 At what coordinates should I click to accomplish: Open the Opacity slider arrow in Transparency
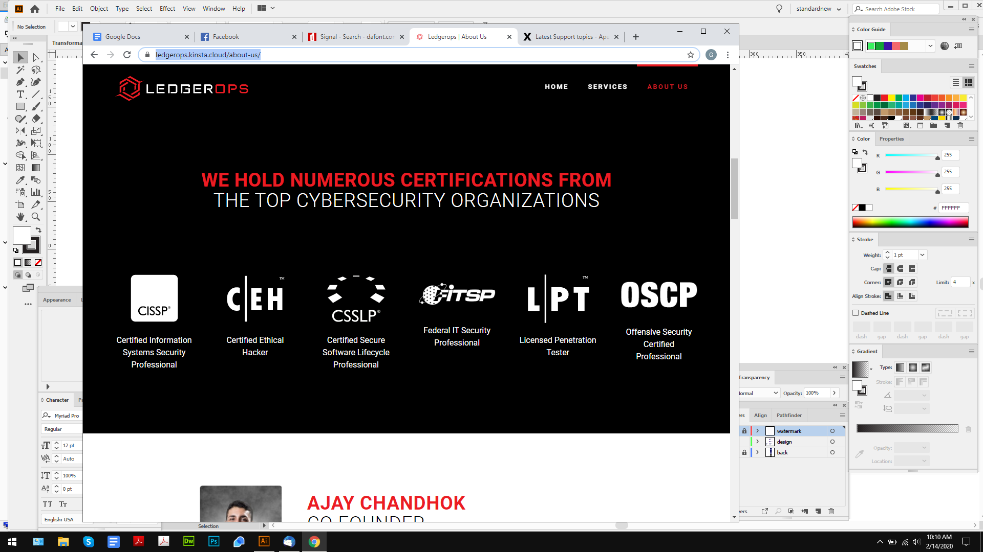[835, 394]
